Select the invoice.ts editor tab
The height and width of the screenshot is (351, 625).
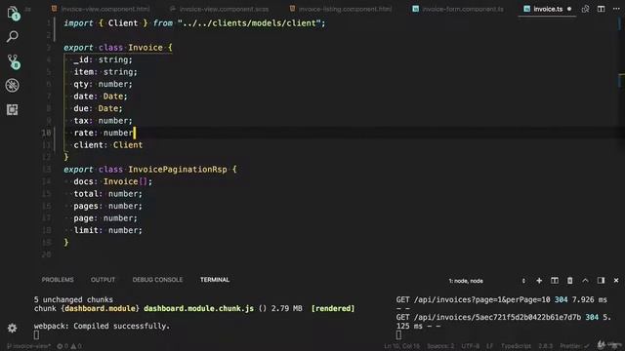click(548, 9)
